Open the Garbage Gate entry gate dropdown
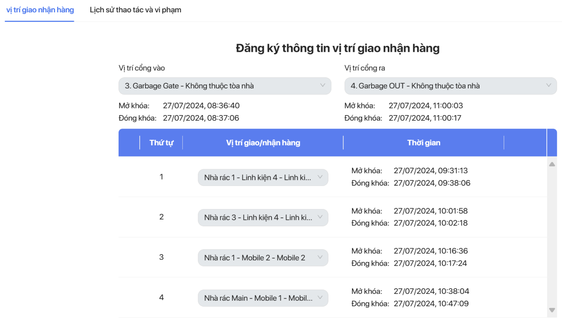 224,86
